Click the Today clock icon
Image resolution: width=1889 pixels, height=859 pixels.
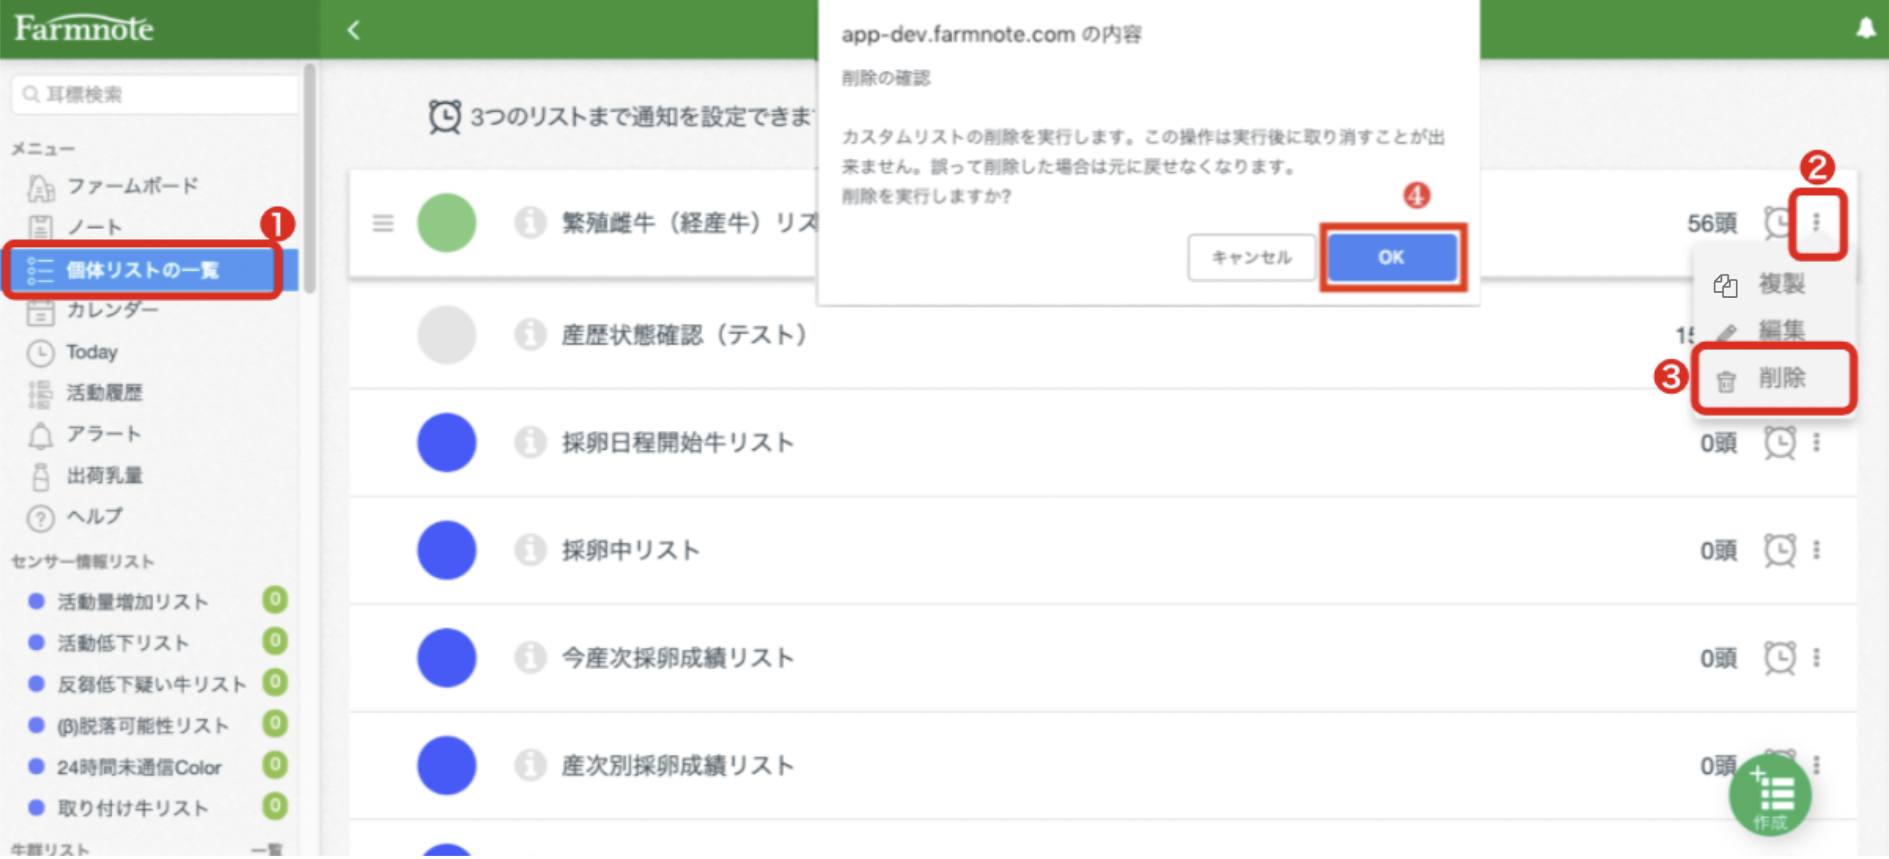tap(40, 354)
